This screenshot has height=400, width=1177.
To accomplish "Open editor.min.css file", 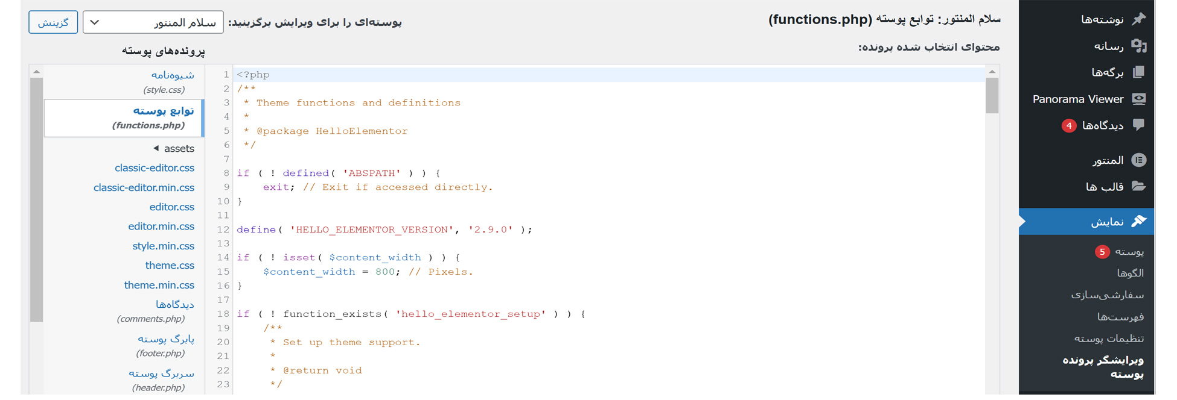I will point(161,226).
